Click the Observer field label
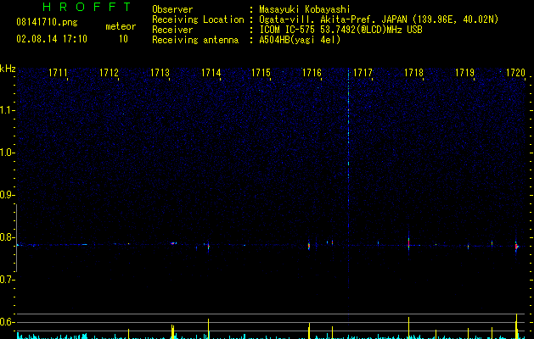Screen dimensions: 534x339 pyautogui.click(x=172, y=9)
